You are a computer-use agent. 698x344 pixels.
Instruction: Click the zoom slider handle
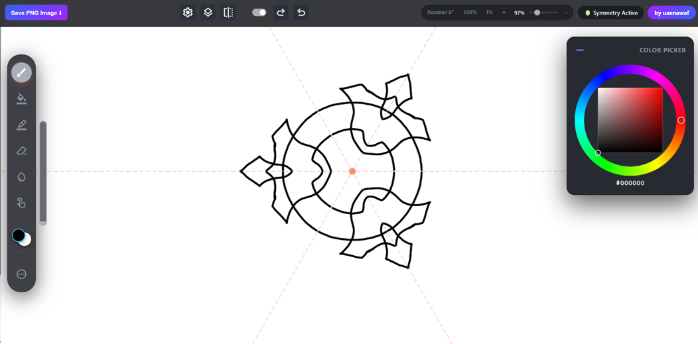coord(537,13)
